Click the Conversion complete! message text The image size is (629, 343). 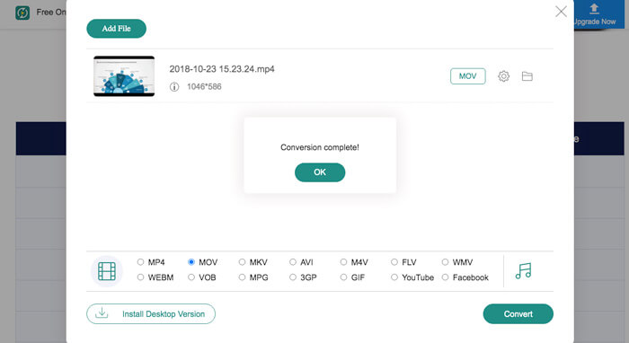pos(320,147)
